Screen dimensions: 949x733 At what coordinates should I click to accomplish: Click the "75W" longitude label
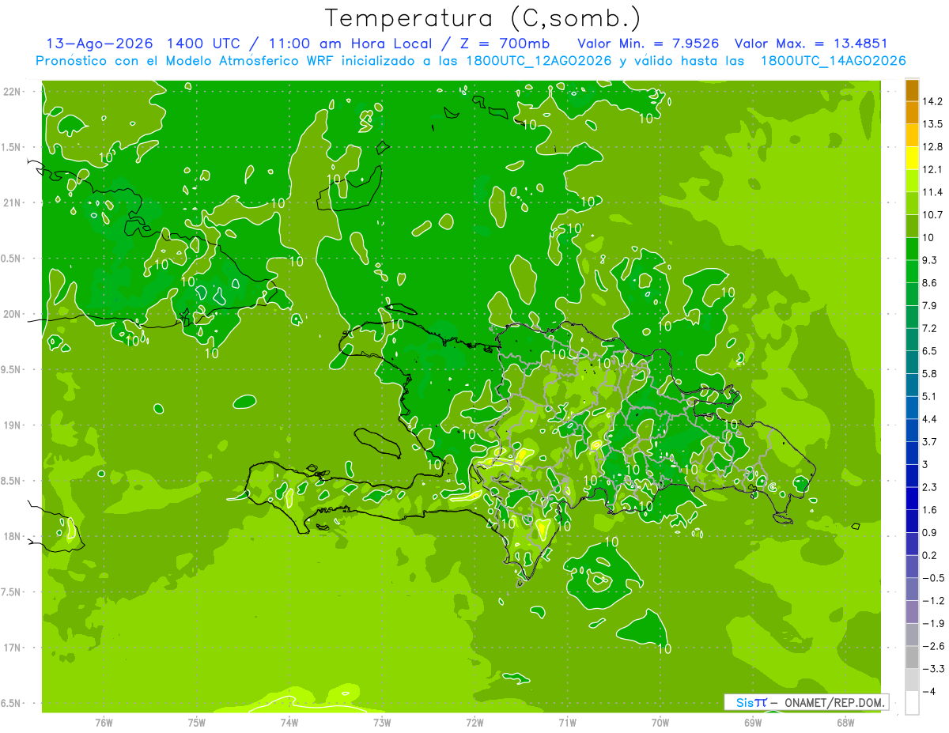(197, 723)
